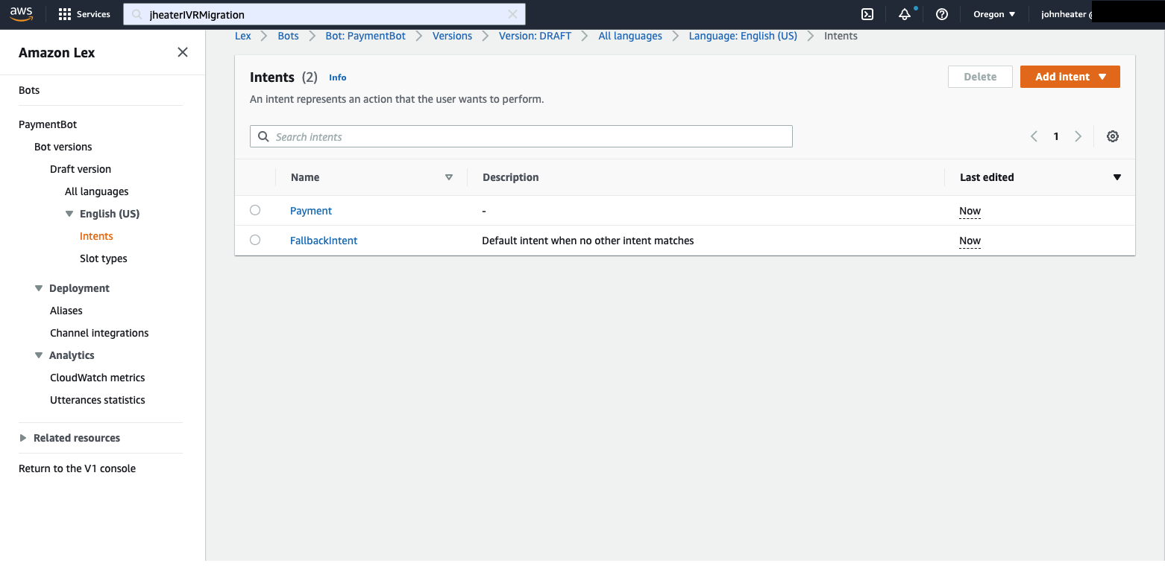Open the intents table settings gear
The width and height of the screenshot is (1165, 566).
click(x=1113, y=136)
